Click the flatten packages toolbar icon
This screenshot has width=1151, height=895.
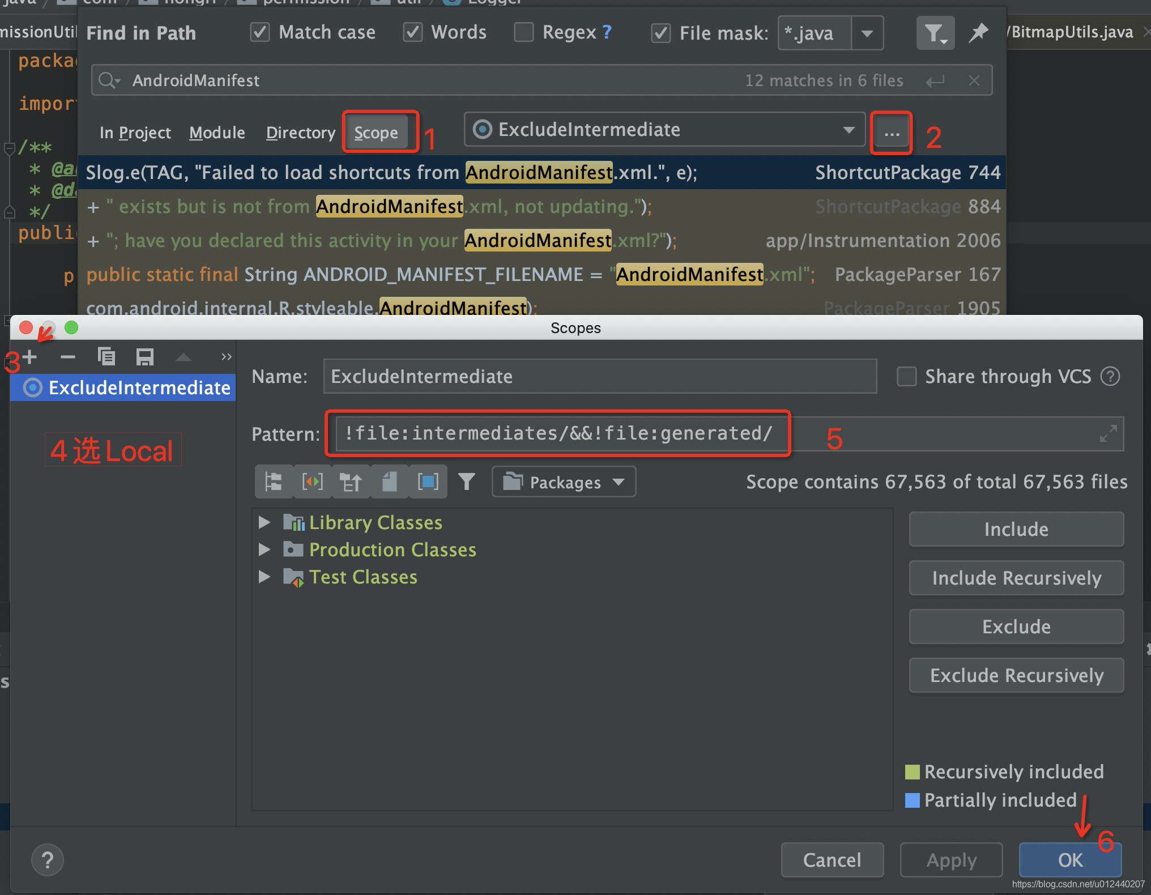tap(274, 482)
